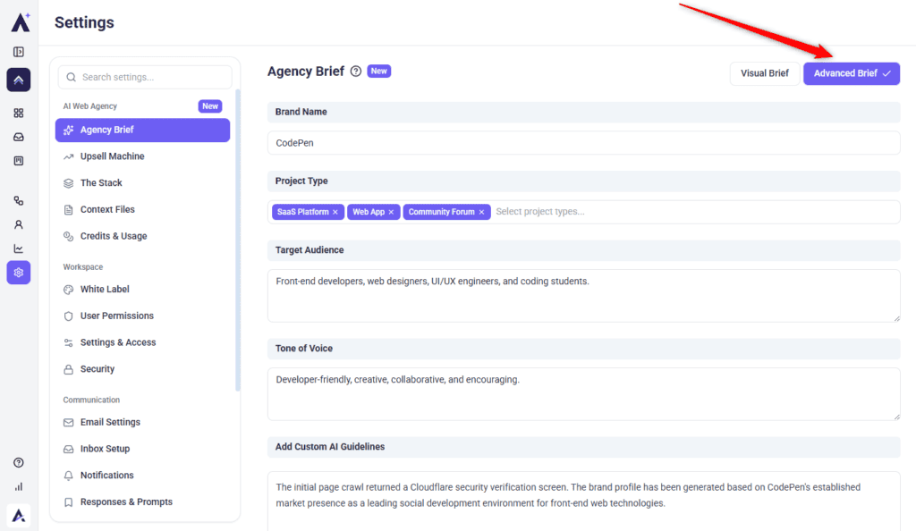Open the dark chevron-up workspace icon
916x531 pixels.
pyautogui.click(x=19, y=80)
